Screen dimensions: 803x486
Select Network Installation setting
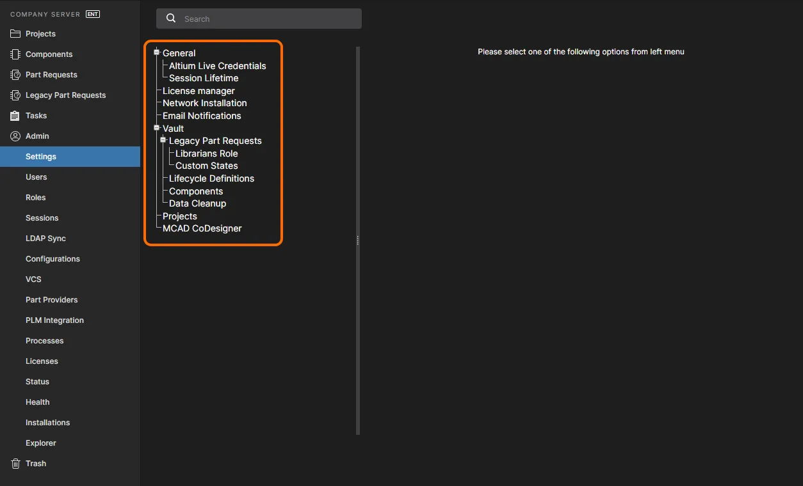click(x=204, y=103)
